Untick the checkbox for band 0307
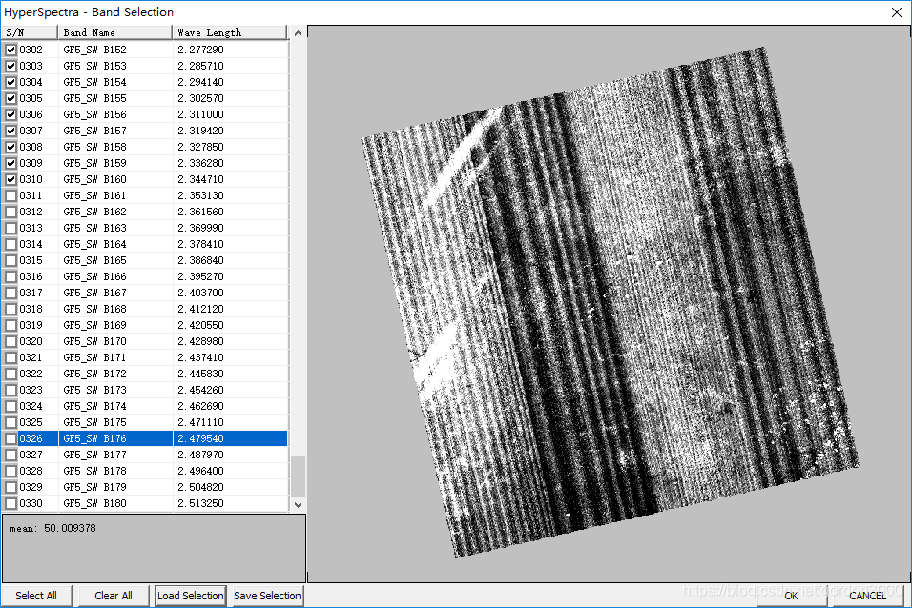912x608 pixels. click(10, 132)
